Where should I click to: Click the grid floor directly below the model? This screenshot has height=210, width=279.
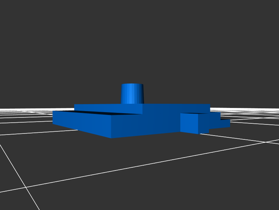(139, 150)
